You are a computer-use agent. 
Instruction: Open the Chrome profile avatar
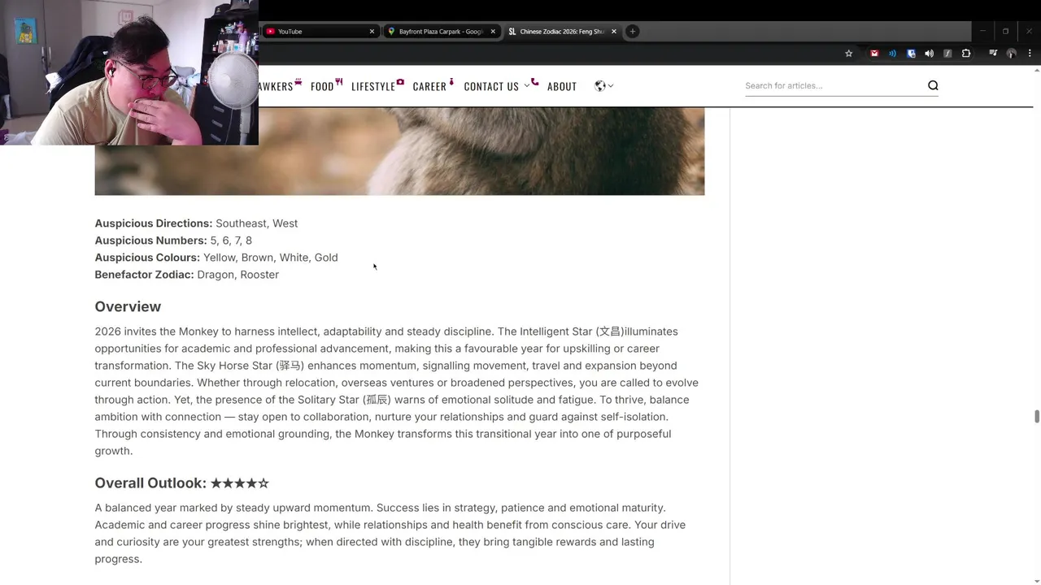1012,54
